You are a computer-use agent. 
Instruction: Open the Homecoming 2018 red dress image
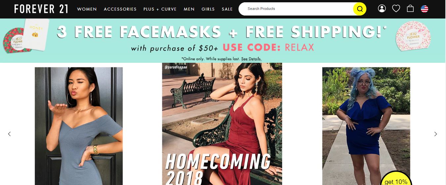[222, 124]
